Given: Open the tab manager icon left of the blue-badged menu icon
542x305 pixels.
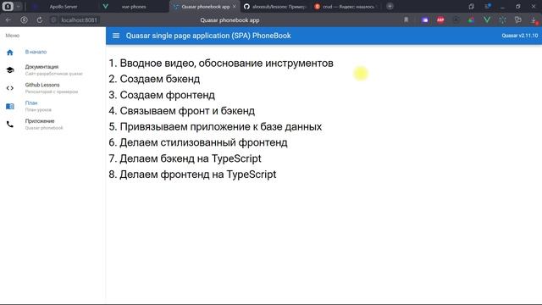Looking at the screenshot, I should point(472,6).
